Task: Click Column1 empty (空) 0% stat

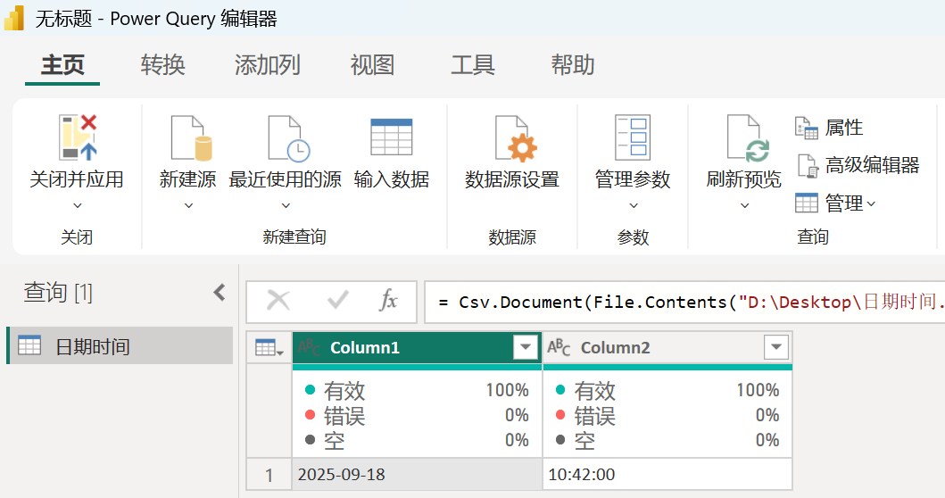Action: (417, 441)
